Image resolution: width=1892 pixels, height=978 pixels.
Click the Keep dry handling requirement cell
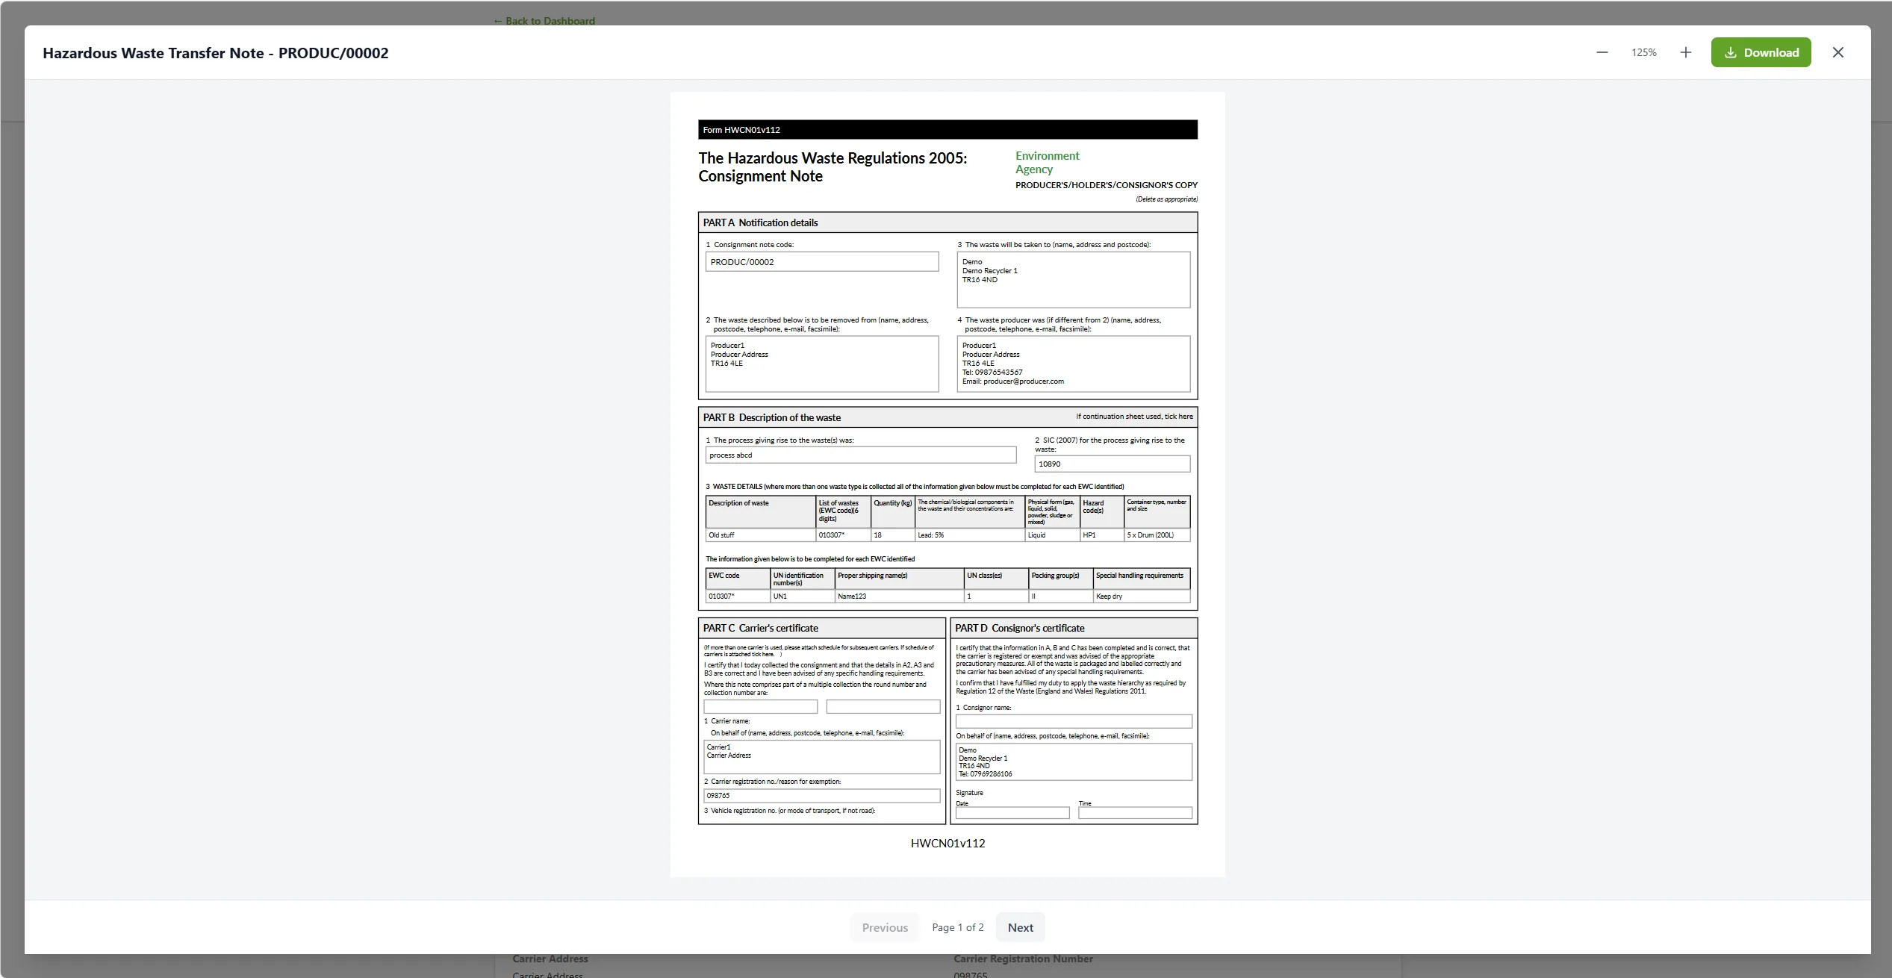(x=1141, y=597)
